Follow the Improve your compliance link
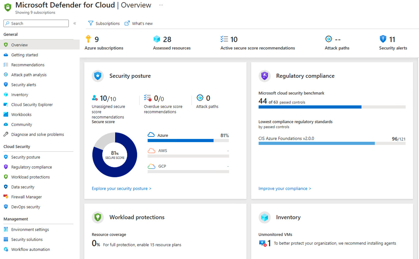Image resolution: width=419 pixels, height=259 pixels. click(284, 188)
